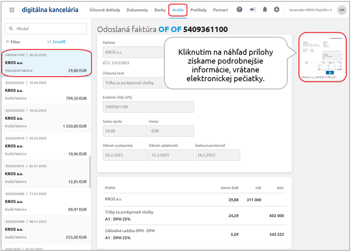Select invoice 5409361100 for 29,88 EUR

tap(46, 63)
